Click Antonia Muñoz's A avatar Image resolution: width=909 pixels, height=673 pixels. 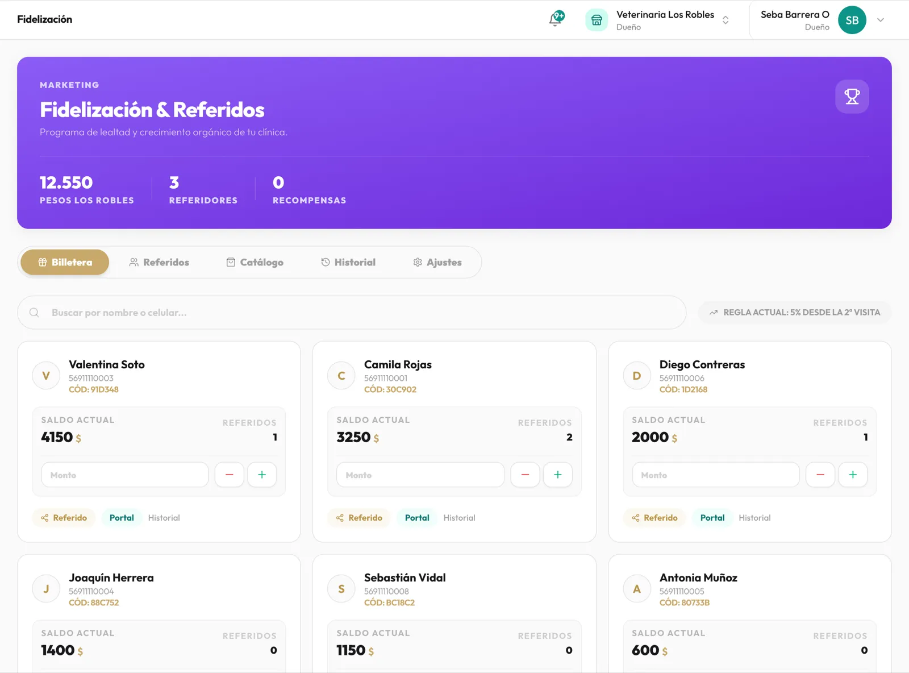637,589
